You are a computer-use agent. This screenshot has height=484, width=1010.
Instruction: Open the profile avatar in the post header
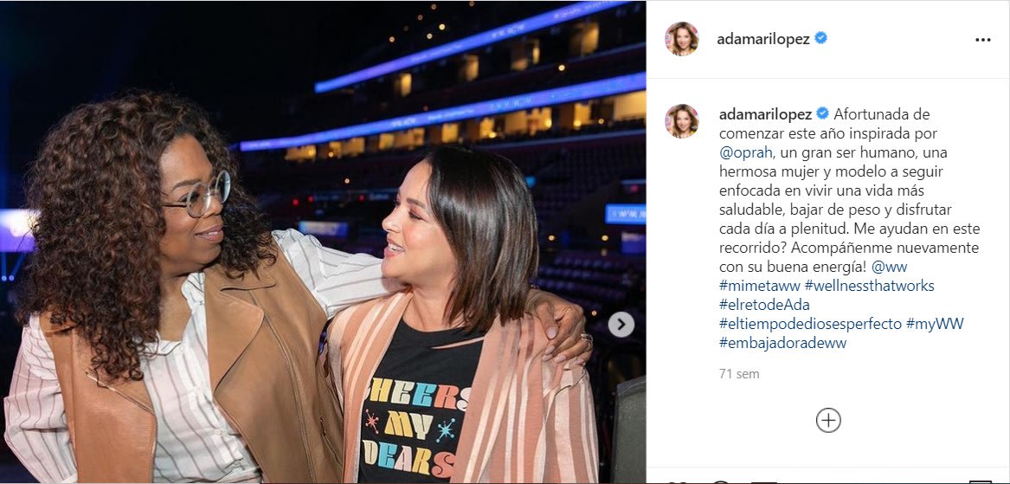[681, 39]
